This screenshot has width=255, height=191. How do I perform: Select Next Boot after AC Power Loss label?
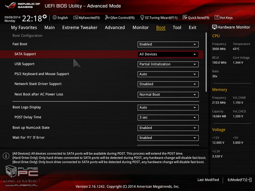point(39,94)
